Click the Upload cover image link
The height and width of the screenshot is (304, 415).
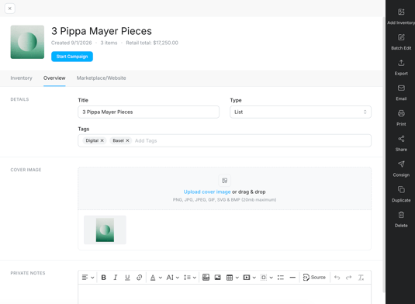207,192
